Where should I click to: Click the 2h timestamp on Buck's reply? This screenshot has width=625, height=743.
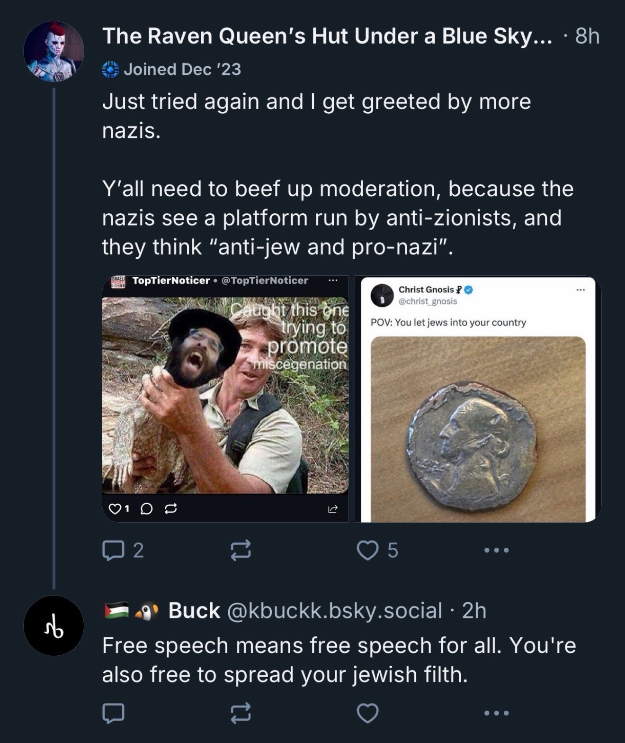474,610
